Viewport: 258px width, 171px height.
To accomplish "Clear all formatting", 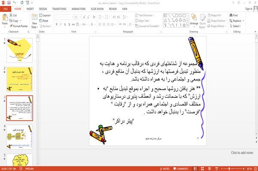I will 94,17.
